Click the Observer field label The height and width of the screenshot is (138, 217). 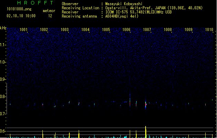tap(70, 4)
